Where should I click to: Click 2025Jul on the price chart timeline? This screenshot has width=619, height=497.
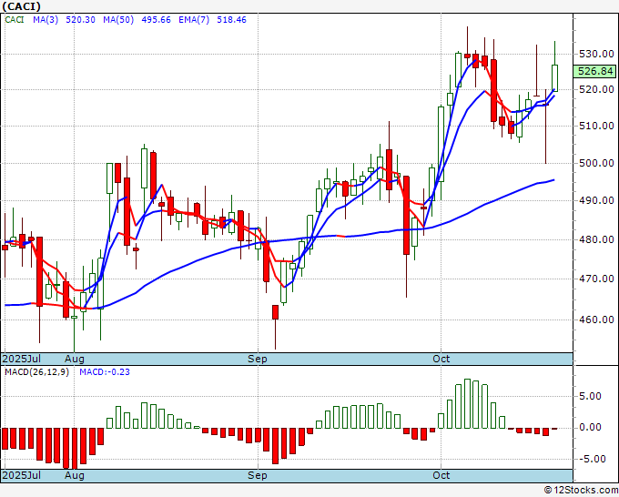click(x=22, y=359)
